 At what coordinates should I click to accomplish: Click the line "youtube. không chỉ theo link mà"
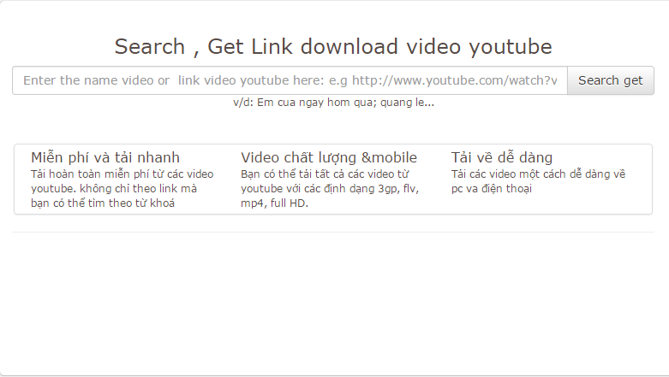(114, 189)
